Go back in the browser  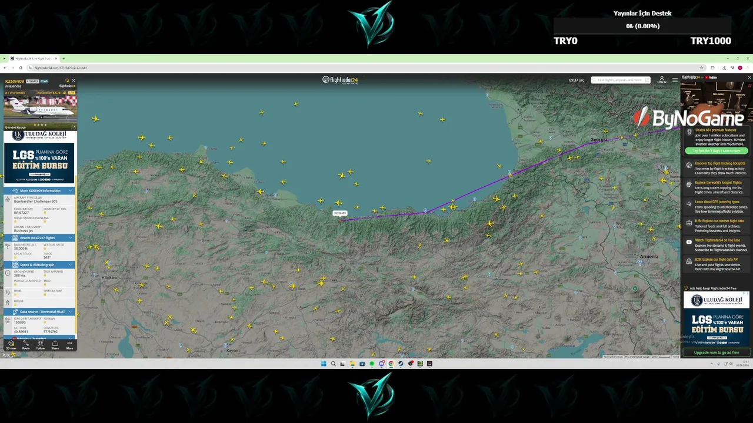(x=5, y=68)
